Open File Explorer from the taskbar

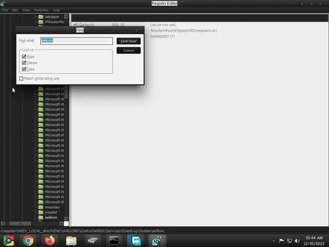pyautogui.click(x=71, y=241)
